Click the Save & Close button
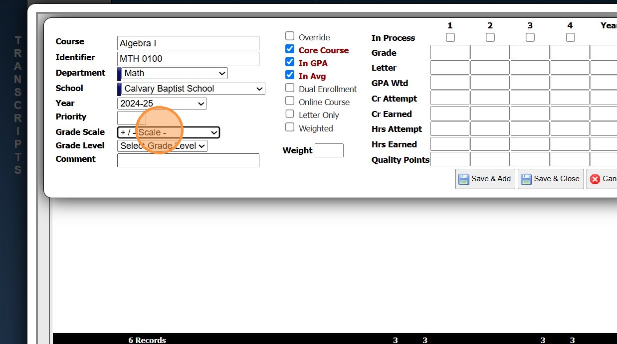Viewport: 617px width, 344px height. tap(551, 179)
